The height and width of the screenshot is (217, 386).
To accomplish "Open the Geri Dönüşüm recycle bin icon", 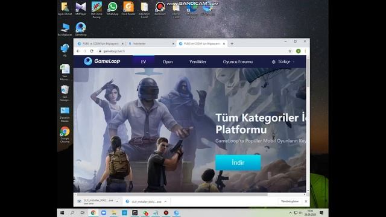I will click(x=65, y=93).
